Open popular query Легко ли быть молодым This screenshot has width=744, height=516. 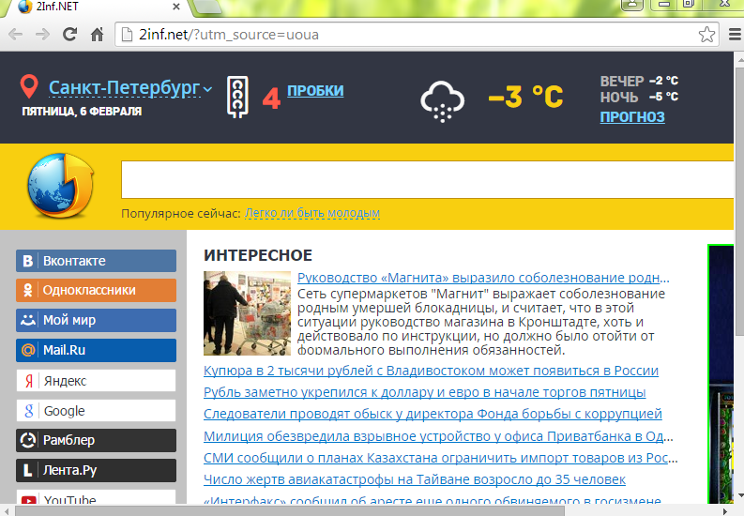click(x=312, y=213)
